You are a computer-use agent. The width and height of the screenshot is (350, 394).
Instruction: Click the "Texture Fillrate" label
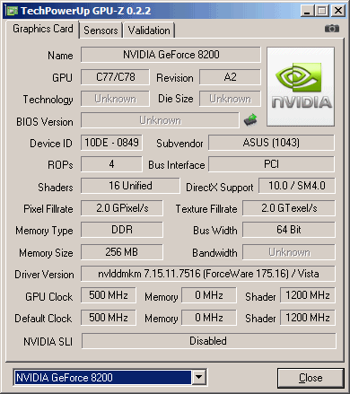click(206, 209)
